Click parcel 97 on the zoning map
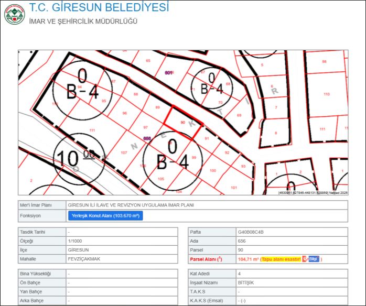 (x=145, y=127)
